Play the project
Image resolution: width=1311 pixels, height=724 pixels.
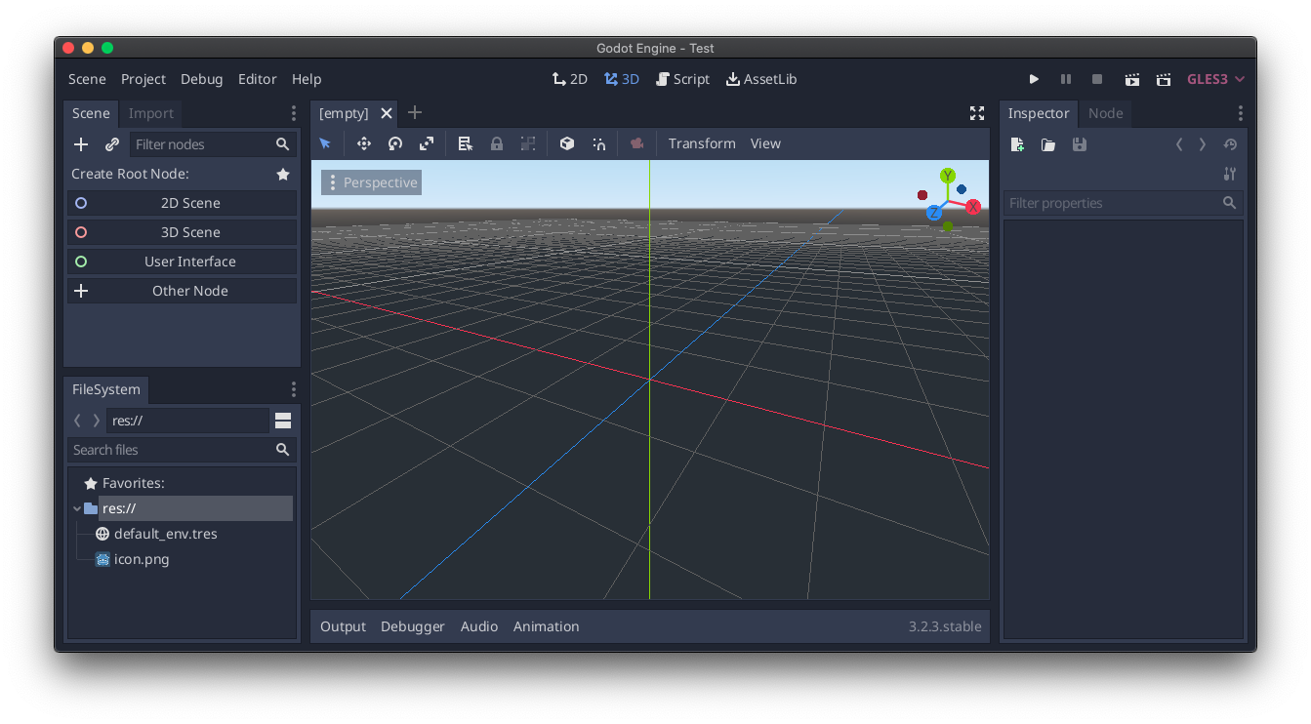[x=1034, y=79]
